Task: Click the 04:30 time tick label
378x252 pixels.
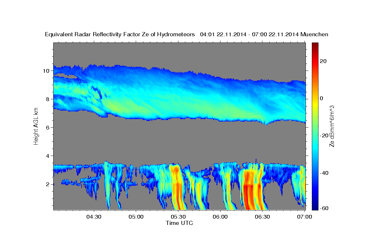Action: point(94,217)
